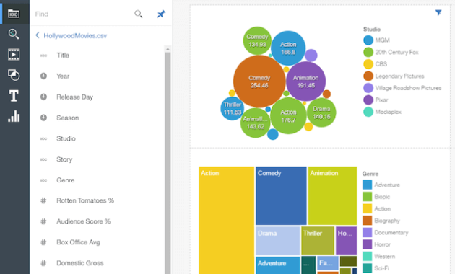This screenshot has height=274, width=455.
Task: Click in the Find input field
Action: [x=83, y=14]
